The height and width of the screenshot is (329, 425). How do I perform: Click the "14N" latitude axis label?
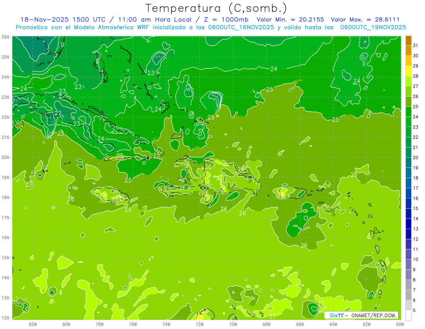click(x=5, y=278)
